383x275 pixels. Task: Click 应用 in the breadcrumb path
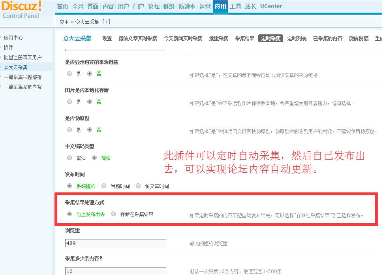coord(64,22)
